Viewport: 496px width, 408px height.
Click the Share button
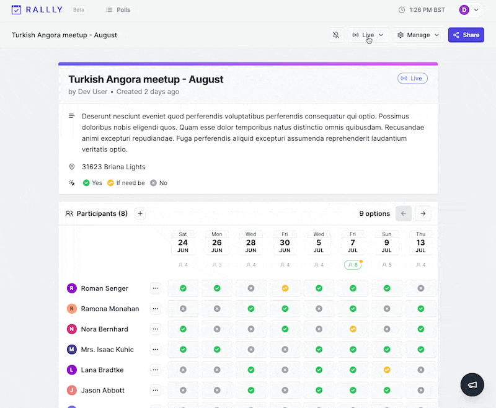(x=466, y=35)
